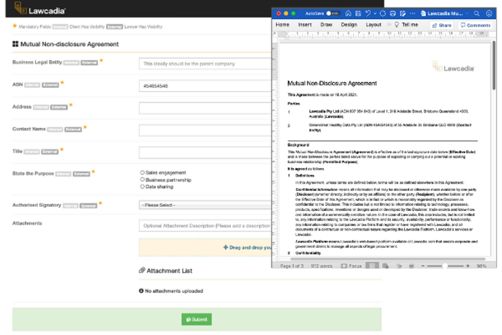Image resolution: width=502 pixels, height=335 pixels.
Task: Choose the Business partnership radio option
Action: [142, 180]
